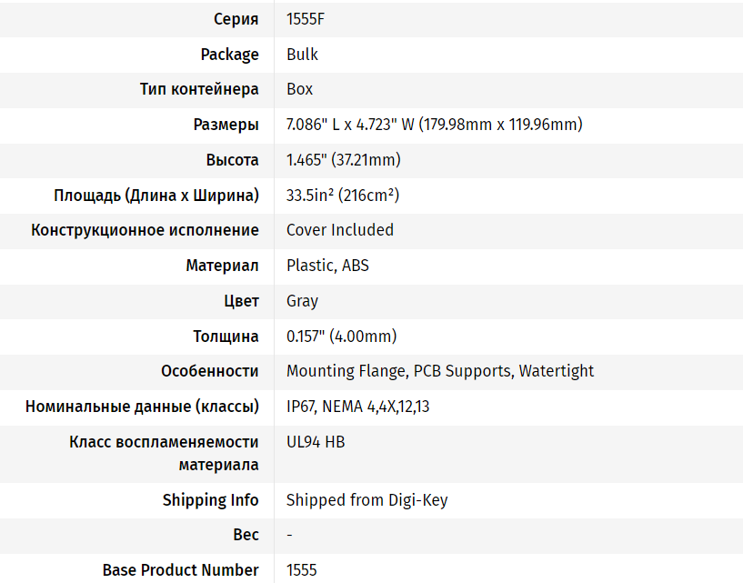Click the IP67, NEMA 4,4X,12,13 ratings value
The height and width of the screenshot is (583, 743).
(x=358, y=407)
